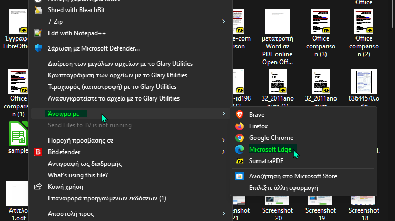This screenshot has height=221, width=395.
Task: Open with Google Chrome
Action: (303, 138)
